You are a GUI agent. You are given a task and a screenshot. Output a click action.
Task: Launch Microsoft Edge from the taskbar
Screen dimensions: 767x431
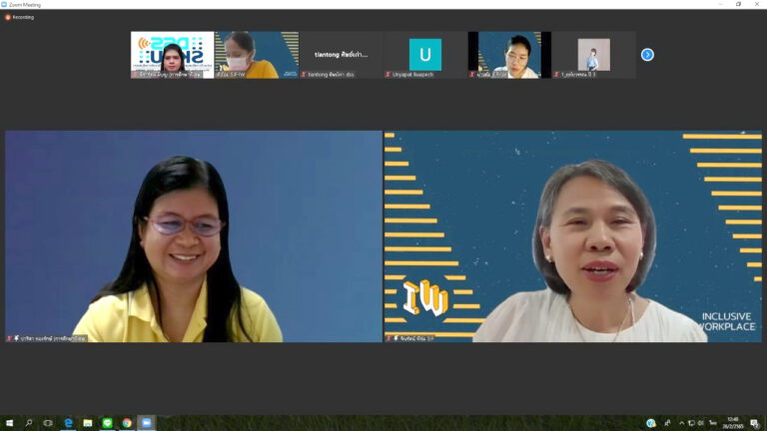[68, 423]
